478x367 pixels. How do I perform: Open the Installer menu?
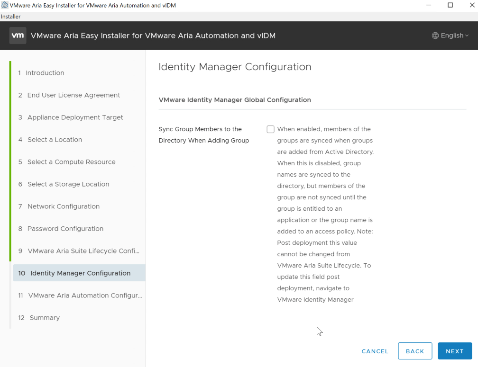[10, 17]
